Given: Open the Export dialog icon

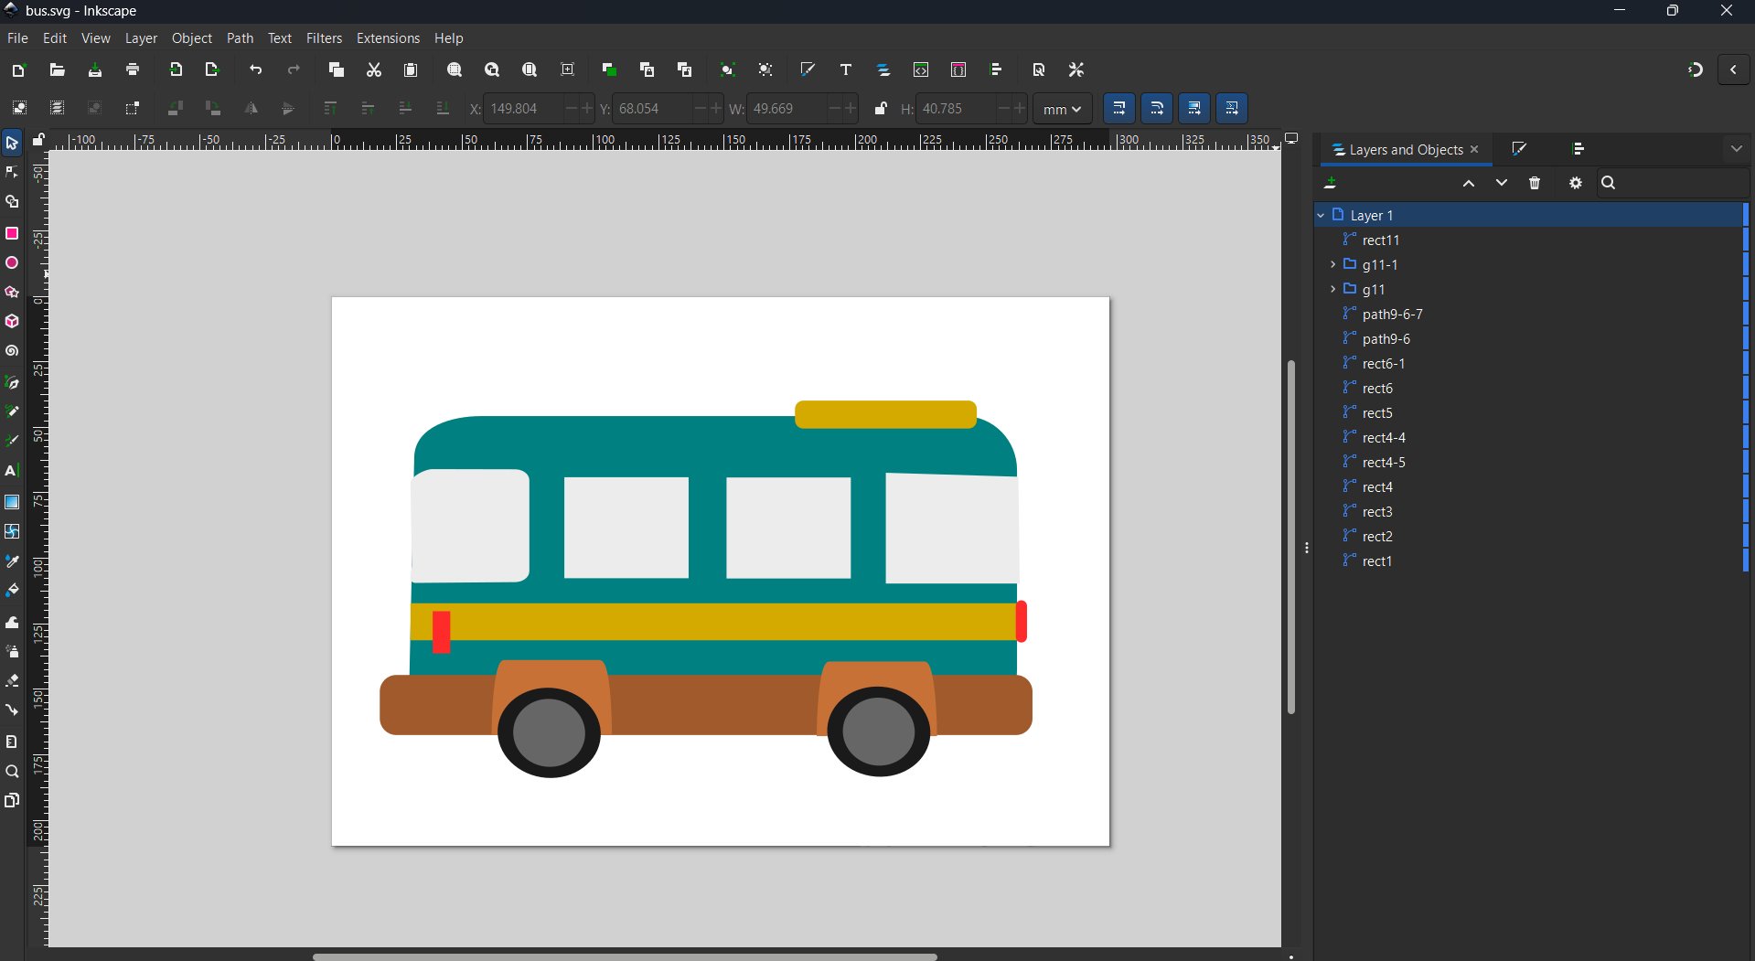Looking at the screenshot, I should (211, 69).
